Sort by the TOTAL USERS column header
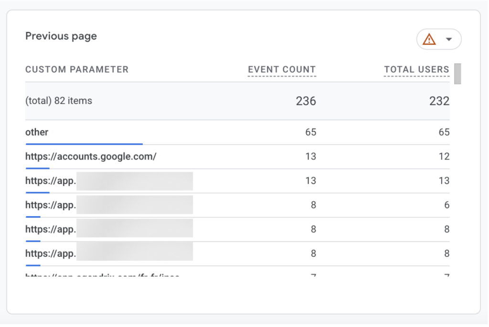The width and height of the screenshot is (489, 327). (x=416, y=70)
